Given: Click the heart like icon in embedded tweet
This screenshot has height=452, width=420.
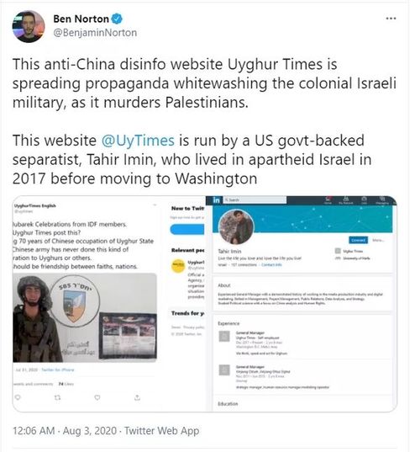Looking at the screenshot, I should (97, 397).
